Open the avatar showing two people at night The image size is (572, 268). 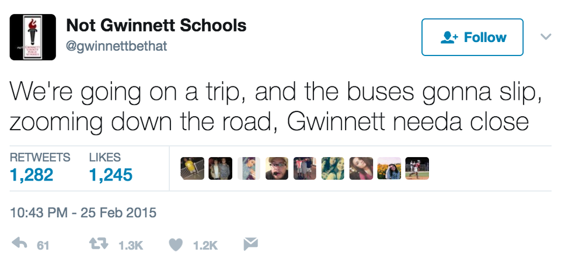click(x=221, y=168)
